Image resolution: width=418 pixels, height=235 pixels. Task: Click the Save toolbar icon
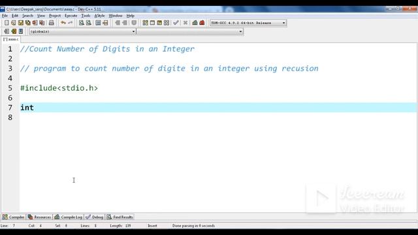coord(21,23)
